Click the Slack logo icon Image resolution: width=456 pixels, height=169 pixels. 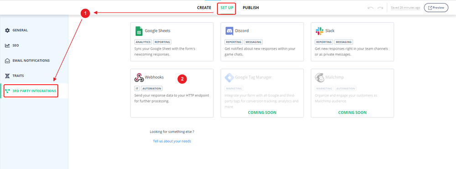click(x=319, y=31)
